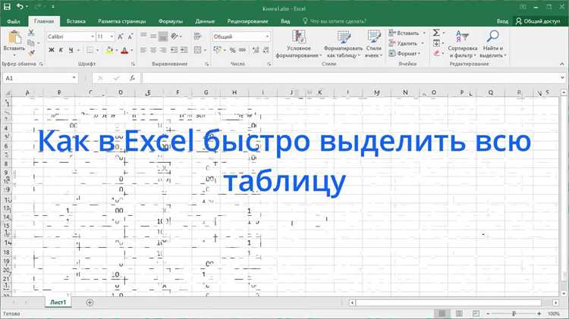Click the Percent Style icon

pos(233,50)
